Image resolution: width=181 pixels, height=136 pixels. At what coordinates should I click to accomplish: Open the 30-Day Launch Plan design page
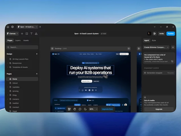pos(20,59)
